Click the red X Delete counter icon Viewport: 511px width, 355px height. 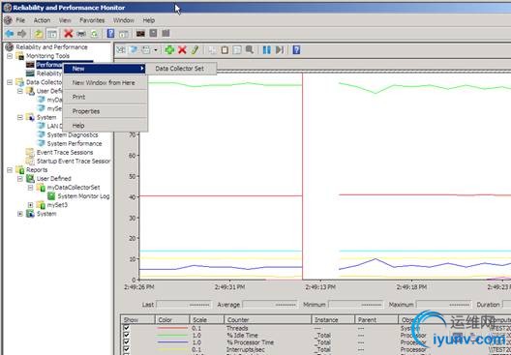pyautogui.click(x=182, y=50)
